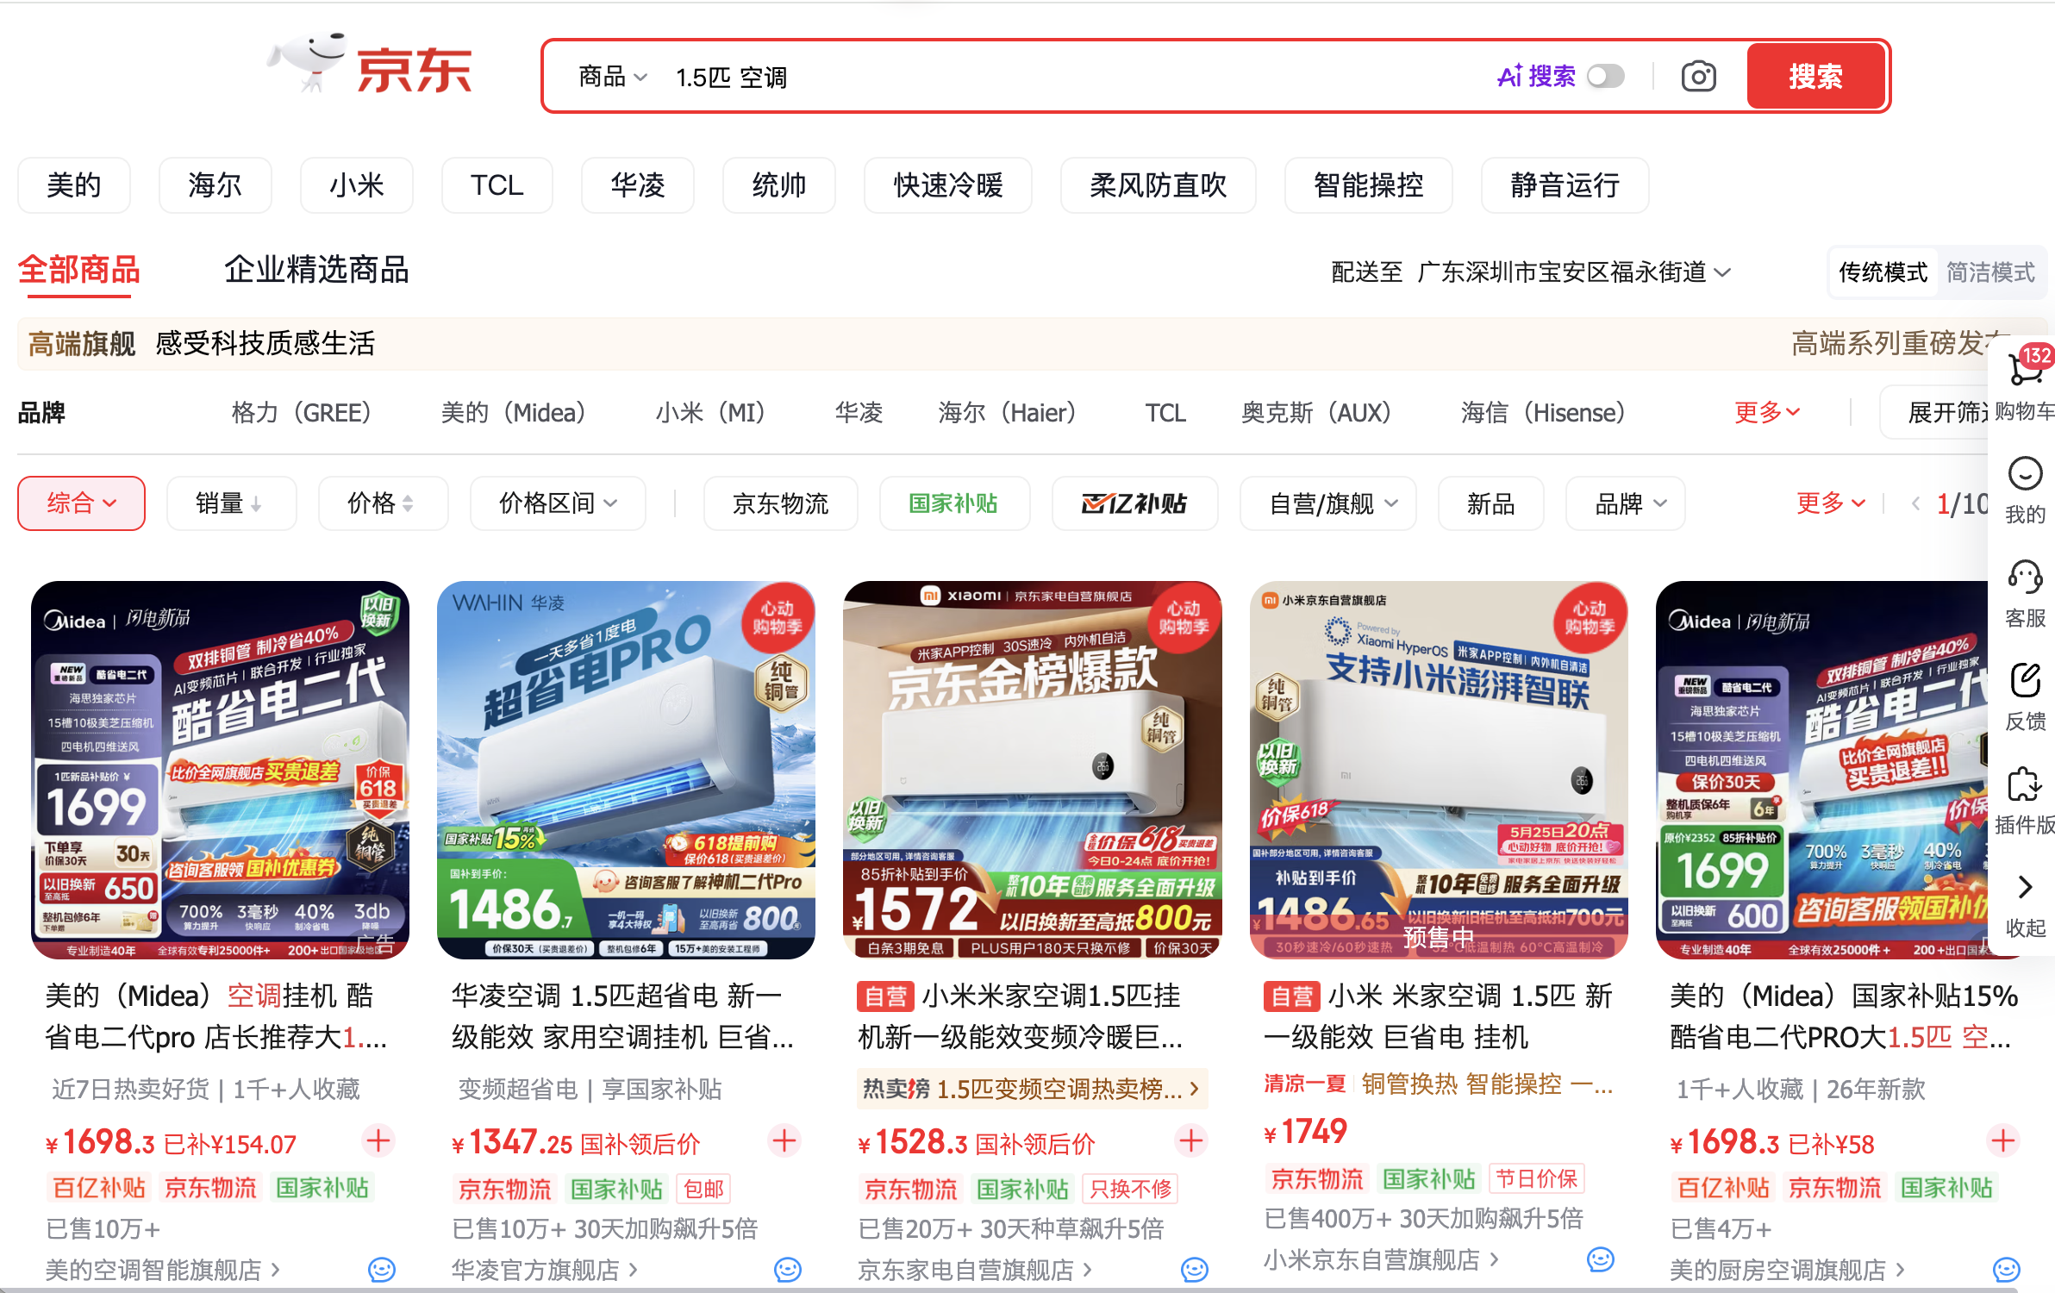Toggle the AI 搜索 switch
The image size is (2055, 1293).
1605,77
